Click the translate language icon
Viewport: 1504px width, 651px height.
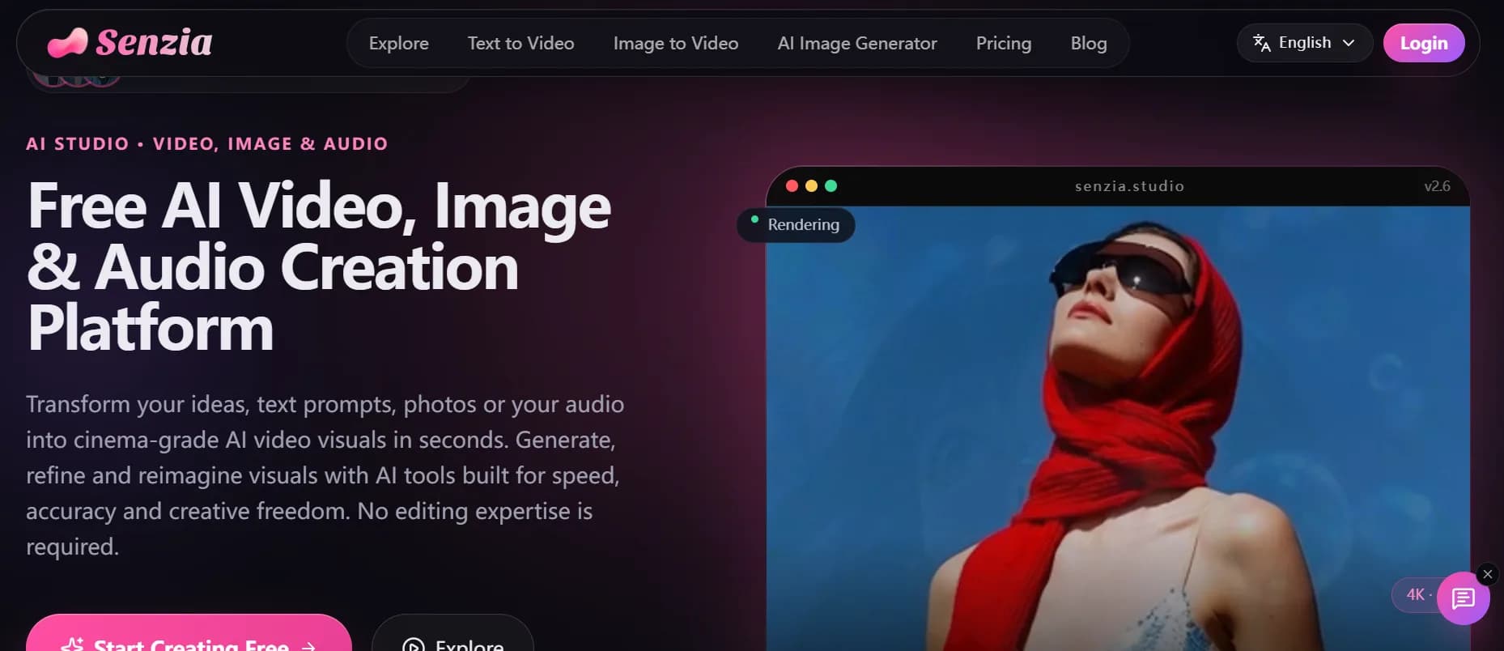tap(1261, 43)
